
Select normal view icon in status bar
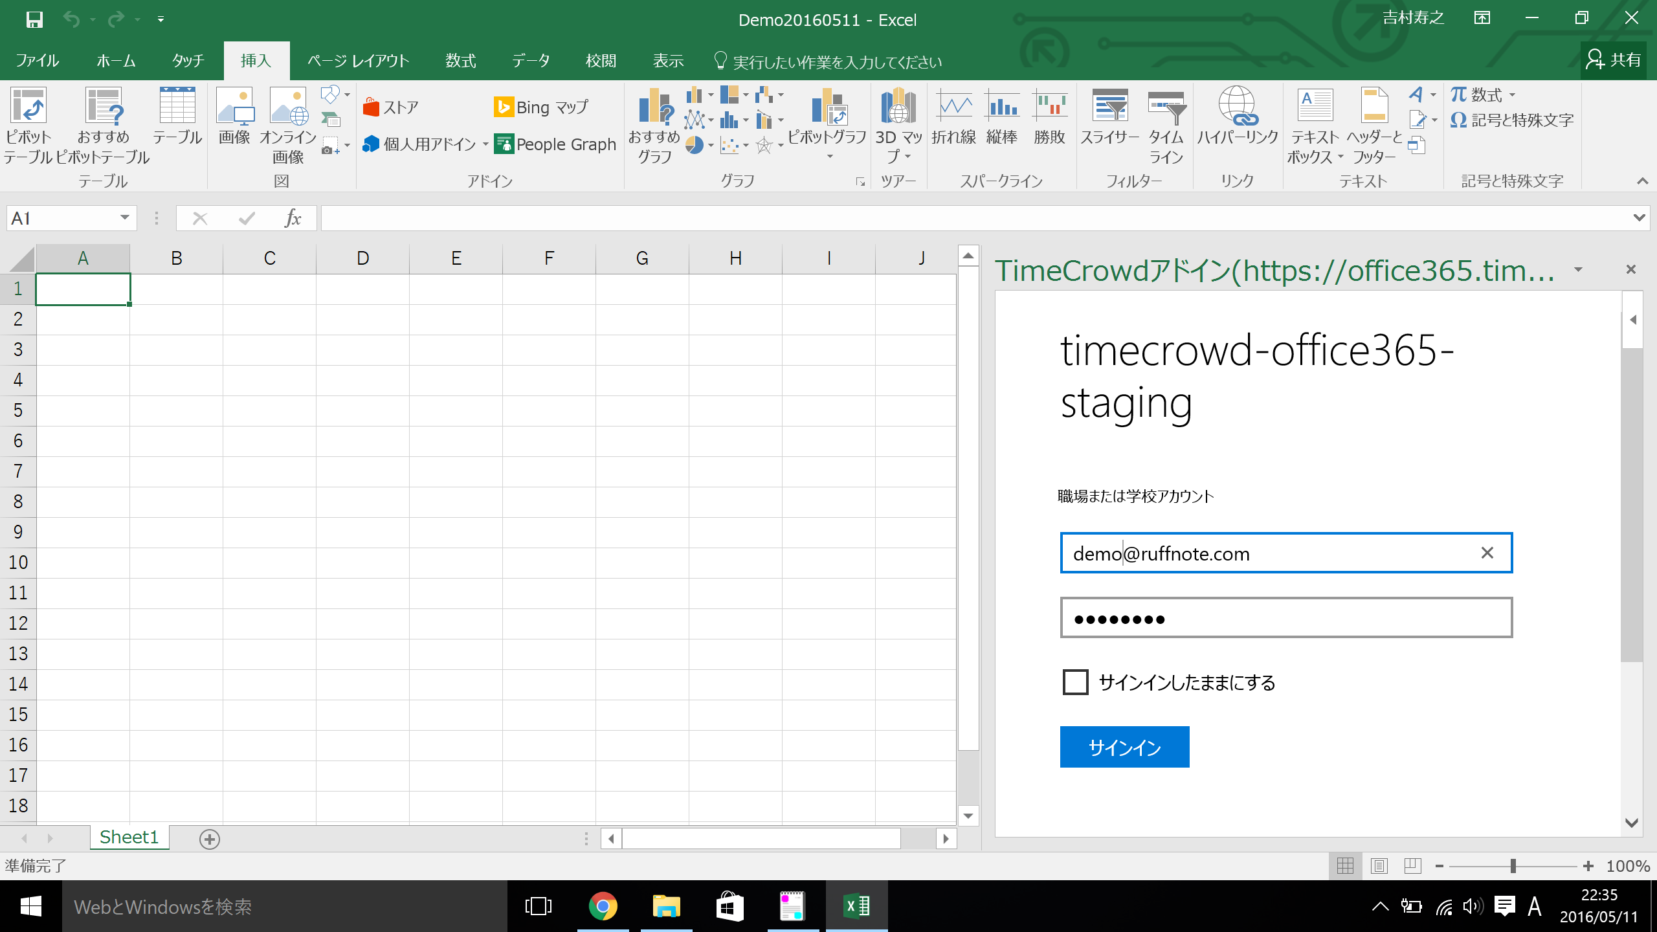1346,865
